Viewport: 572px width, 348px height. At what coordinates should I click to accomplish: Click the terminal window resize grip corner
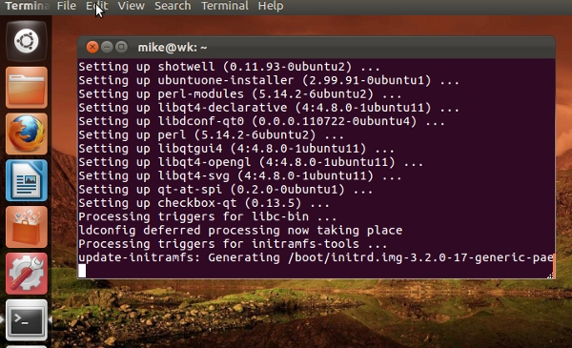click(550, 276)
